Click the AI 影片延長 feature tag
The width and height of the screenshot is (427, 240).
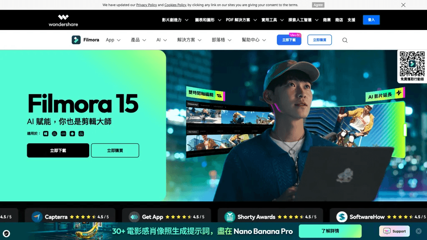click(x=385, y=94)
